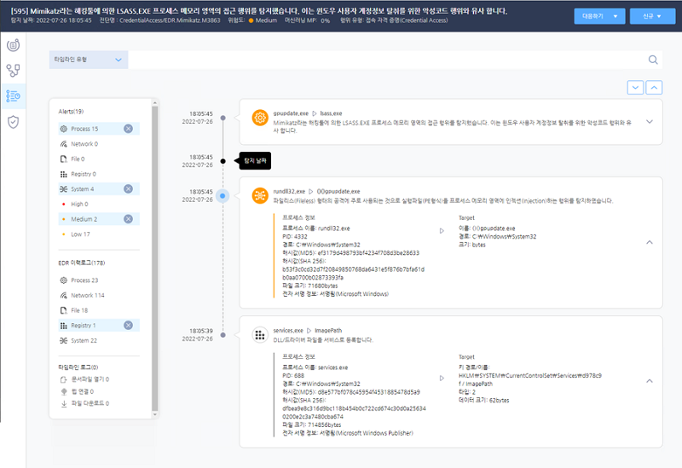Remove the Process 15 alert filter
Screen dimensions: 682x468
128,129
